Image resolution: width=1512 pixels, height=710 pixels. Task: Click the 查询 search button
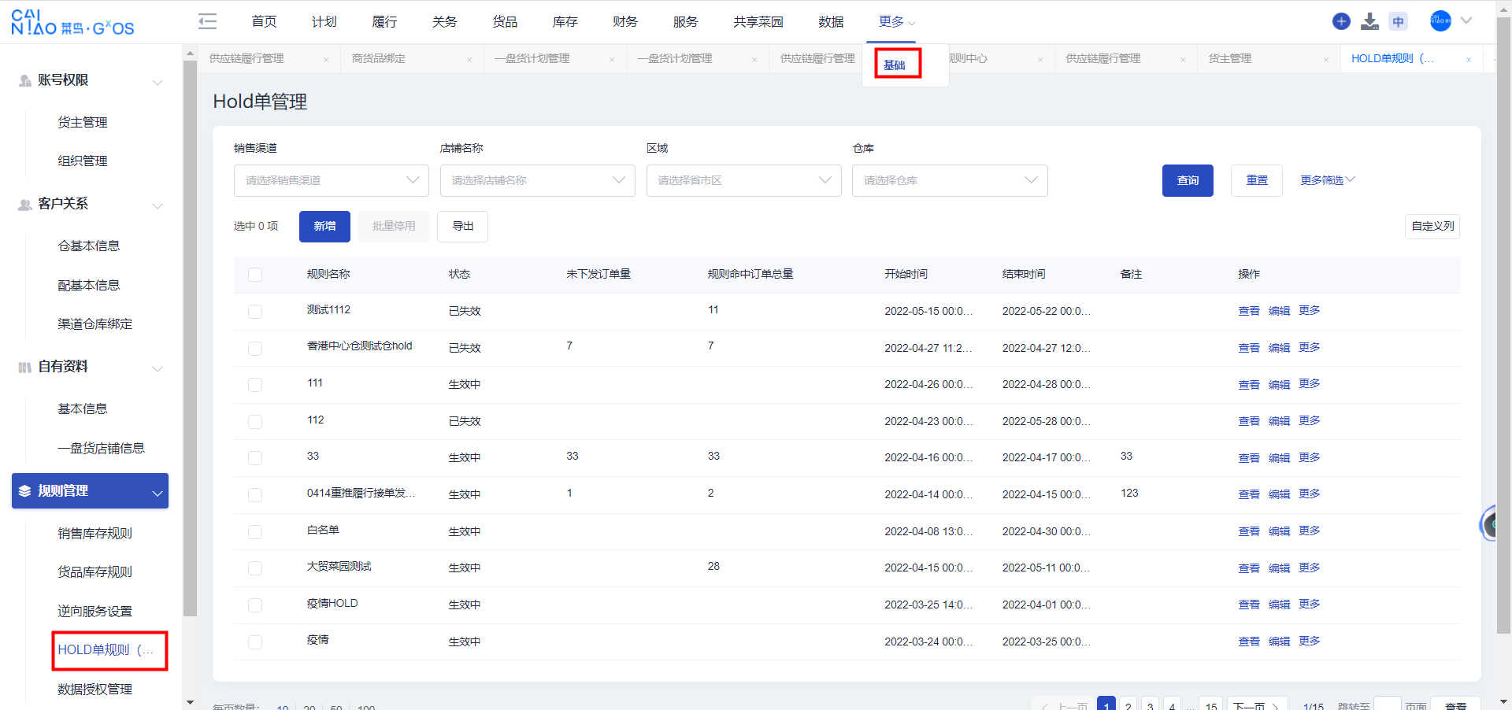(x=1188, y=180)
